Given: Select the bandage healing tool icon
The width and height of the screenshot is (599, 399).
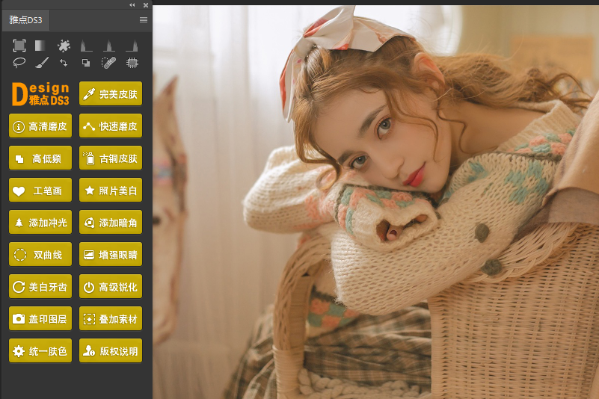Looking at the screenshot, I should (x=109, y=63).
